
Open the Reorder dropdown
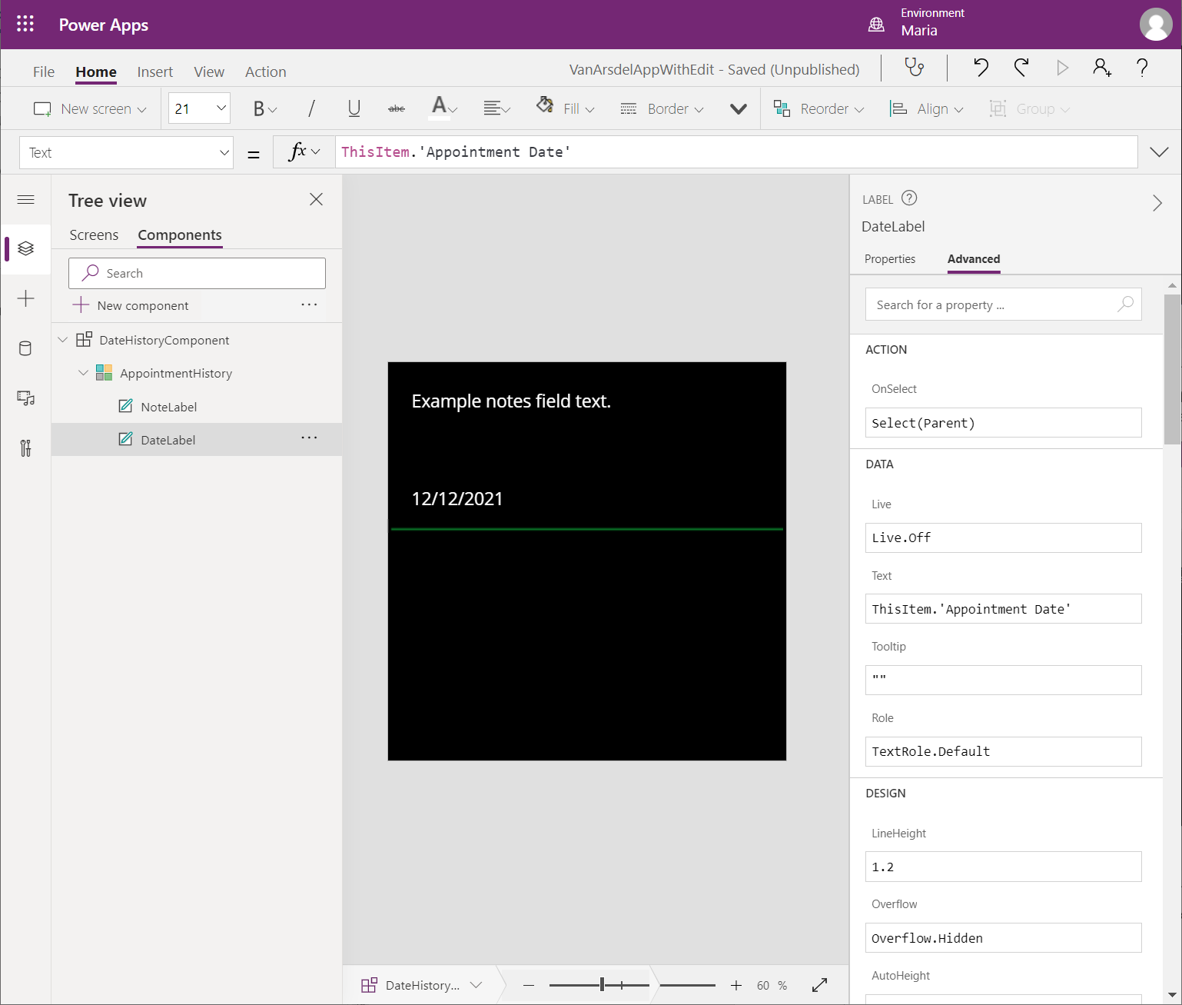click(x=818, y=109)
